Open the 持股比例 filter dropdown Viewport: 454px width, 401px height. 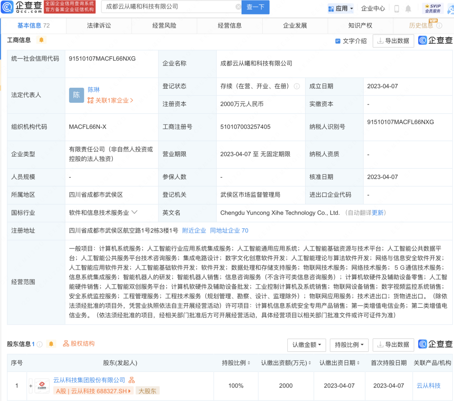349,345
